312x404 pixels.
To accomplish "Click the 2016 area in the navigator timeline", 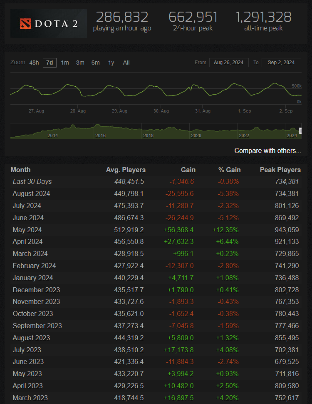I will pos(100,135).
